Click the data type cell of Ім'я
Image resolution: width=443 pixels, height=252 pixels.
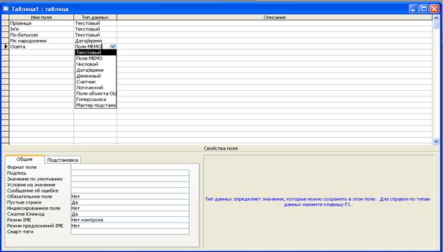(x=95, y=29)
